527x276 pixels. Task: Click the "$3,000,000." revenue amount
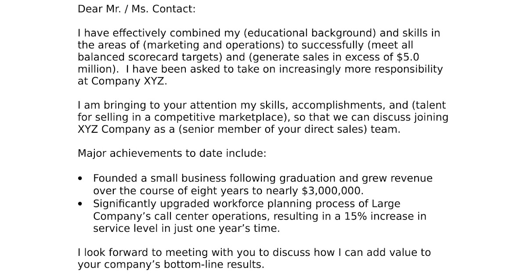(333, 191)
